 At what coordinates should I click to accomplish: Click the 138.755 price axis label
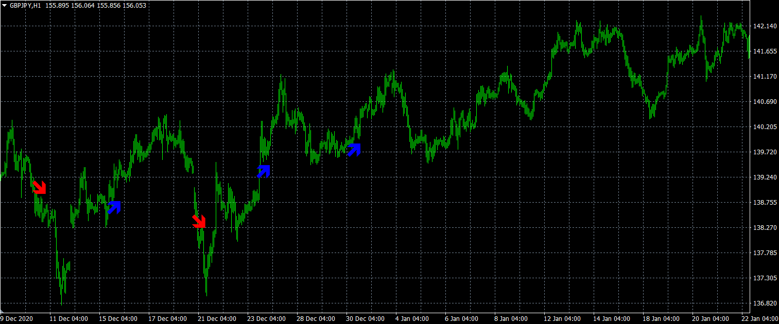765,203
